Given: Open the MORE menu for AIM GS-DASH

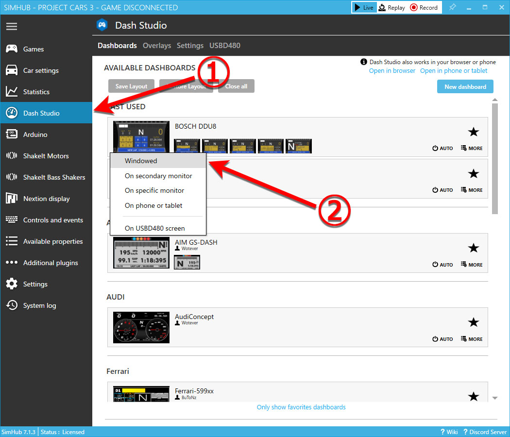Looking at the screenshot, I should 472,265.
